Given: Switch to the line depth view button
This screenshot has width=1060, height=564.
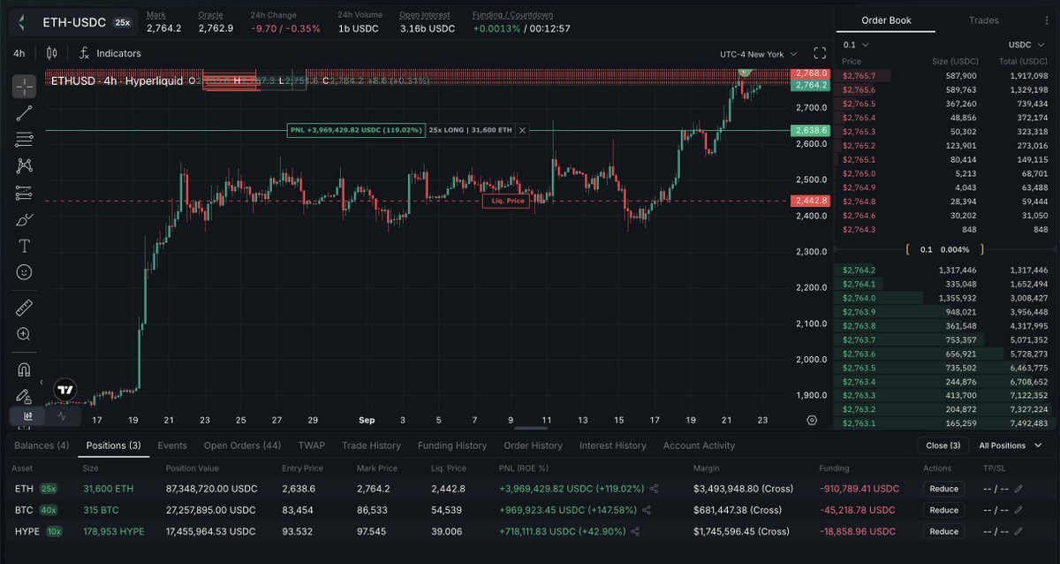Looking at the screenshot, I should tap(63, 415).
